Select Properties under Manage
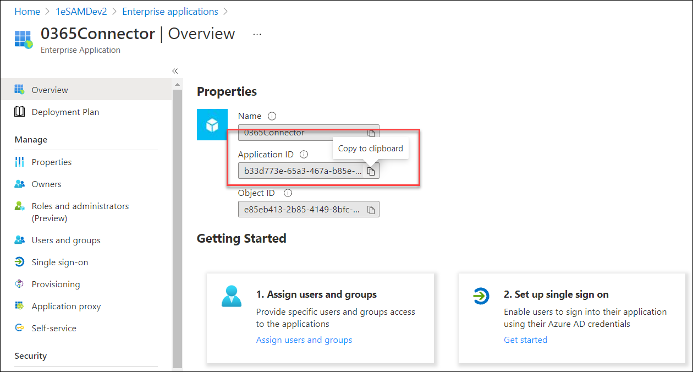Viewport: 693px width, 372px height. coord(51,162)
